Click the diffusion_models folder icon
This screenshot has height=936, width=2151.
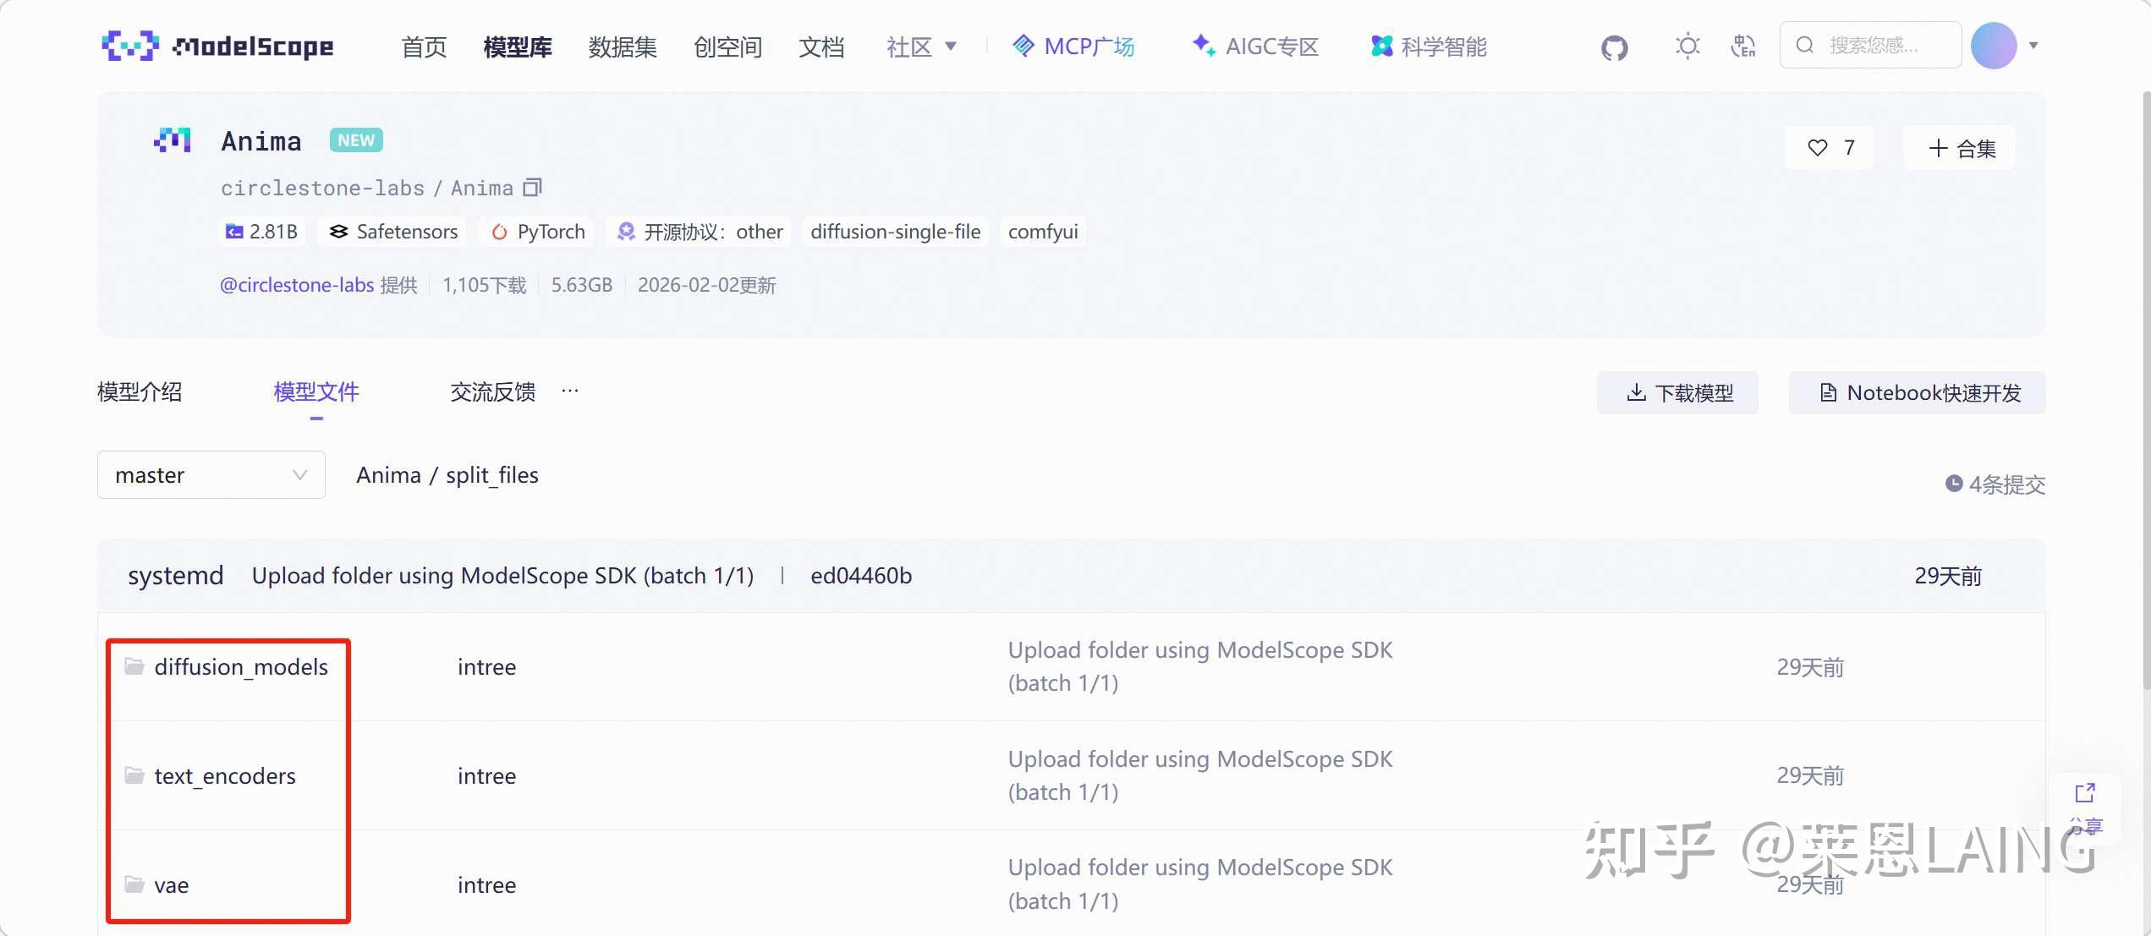[134, 666]
